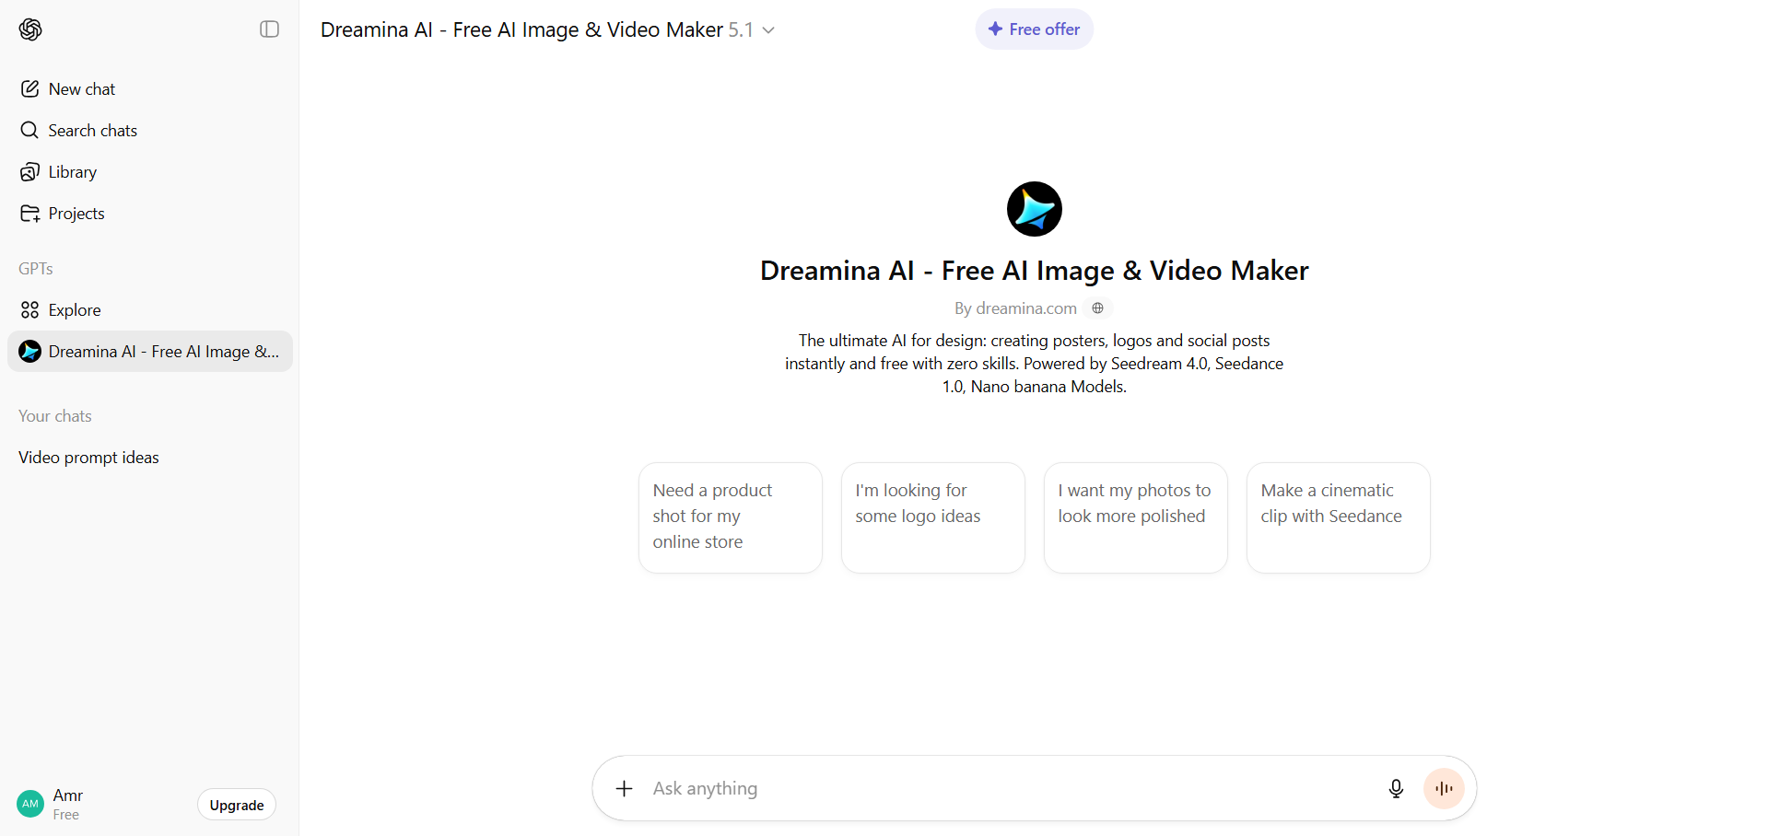Image resolution: width=1768 pixels, height=836 pixels.
Task: Click the Free offer button
Action: pyautogui.click(x=1034, y=29)
